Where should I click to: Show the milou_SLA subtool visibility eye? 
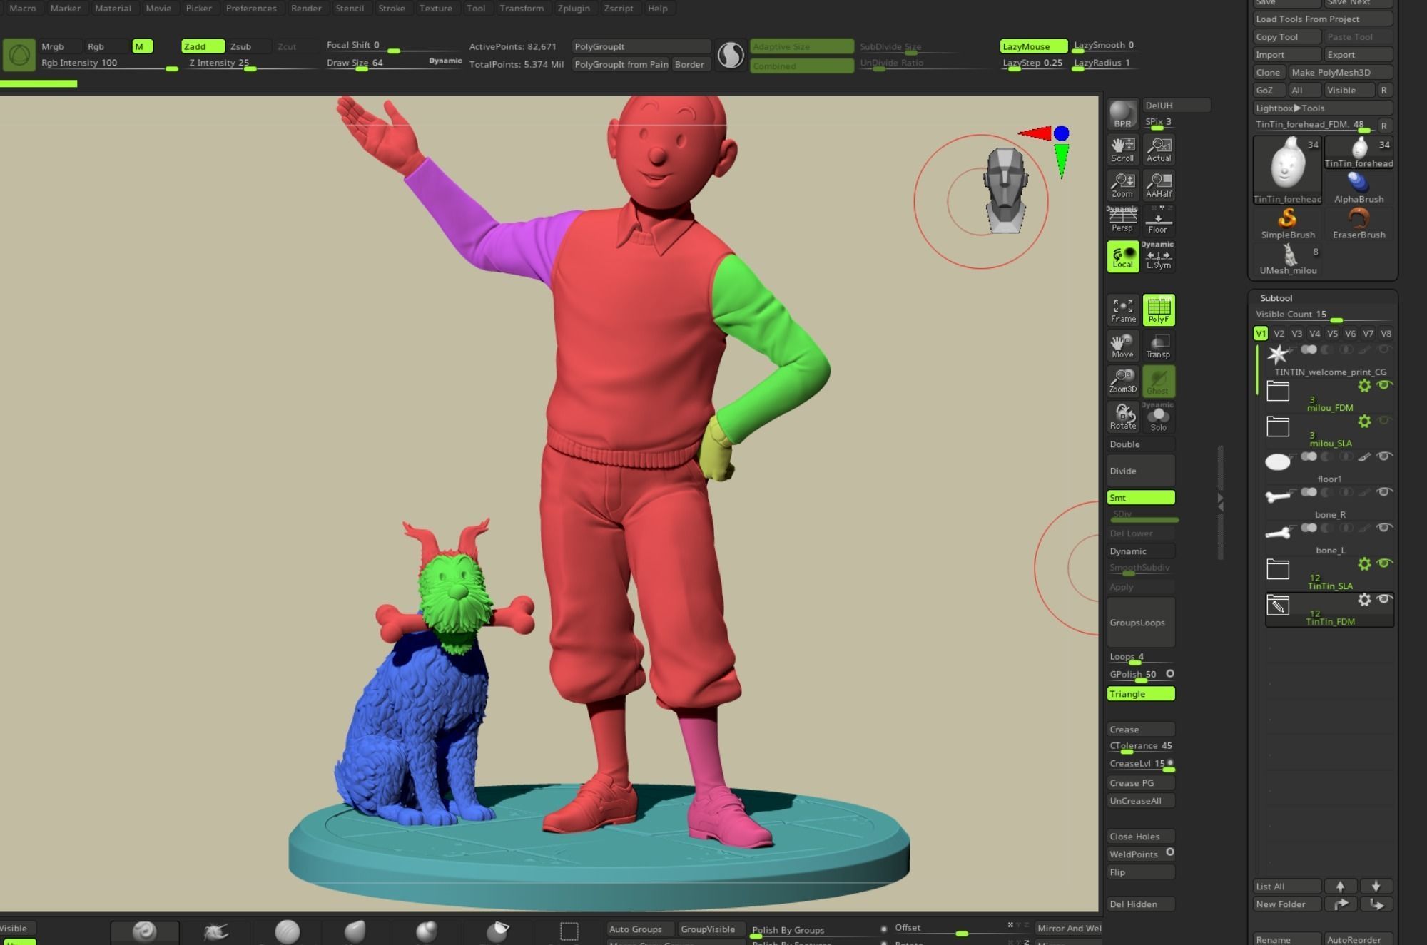click(x=1384, y=421)
